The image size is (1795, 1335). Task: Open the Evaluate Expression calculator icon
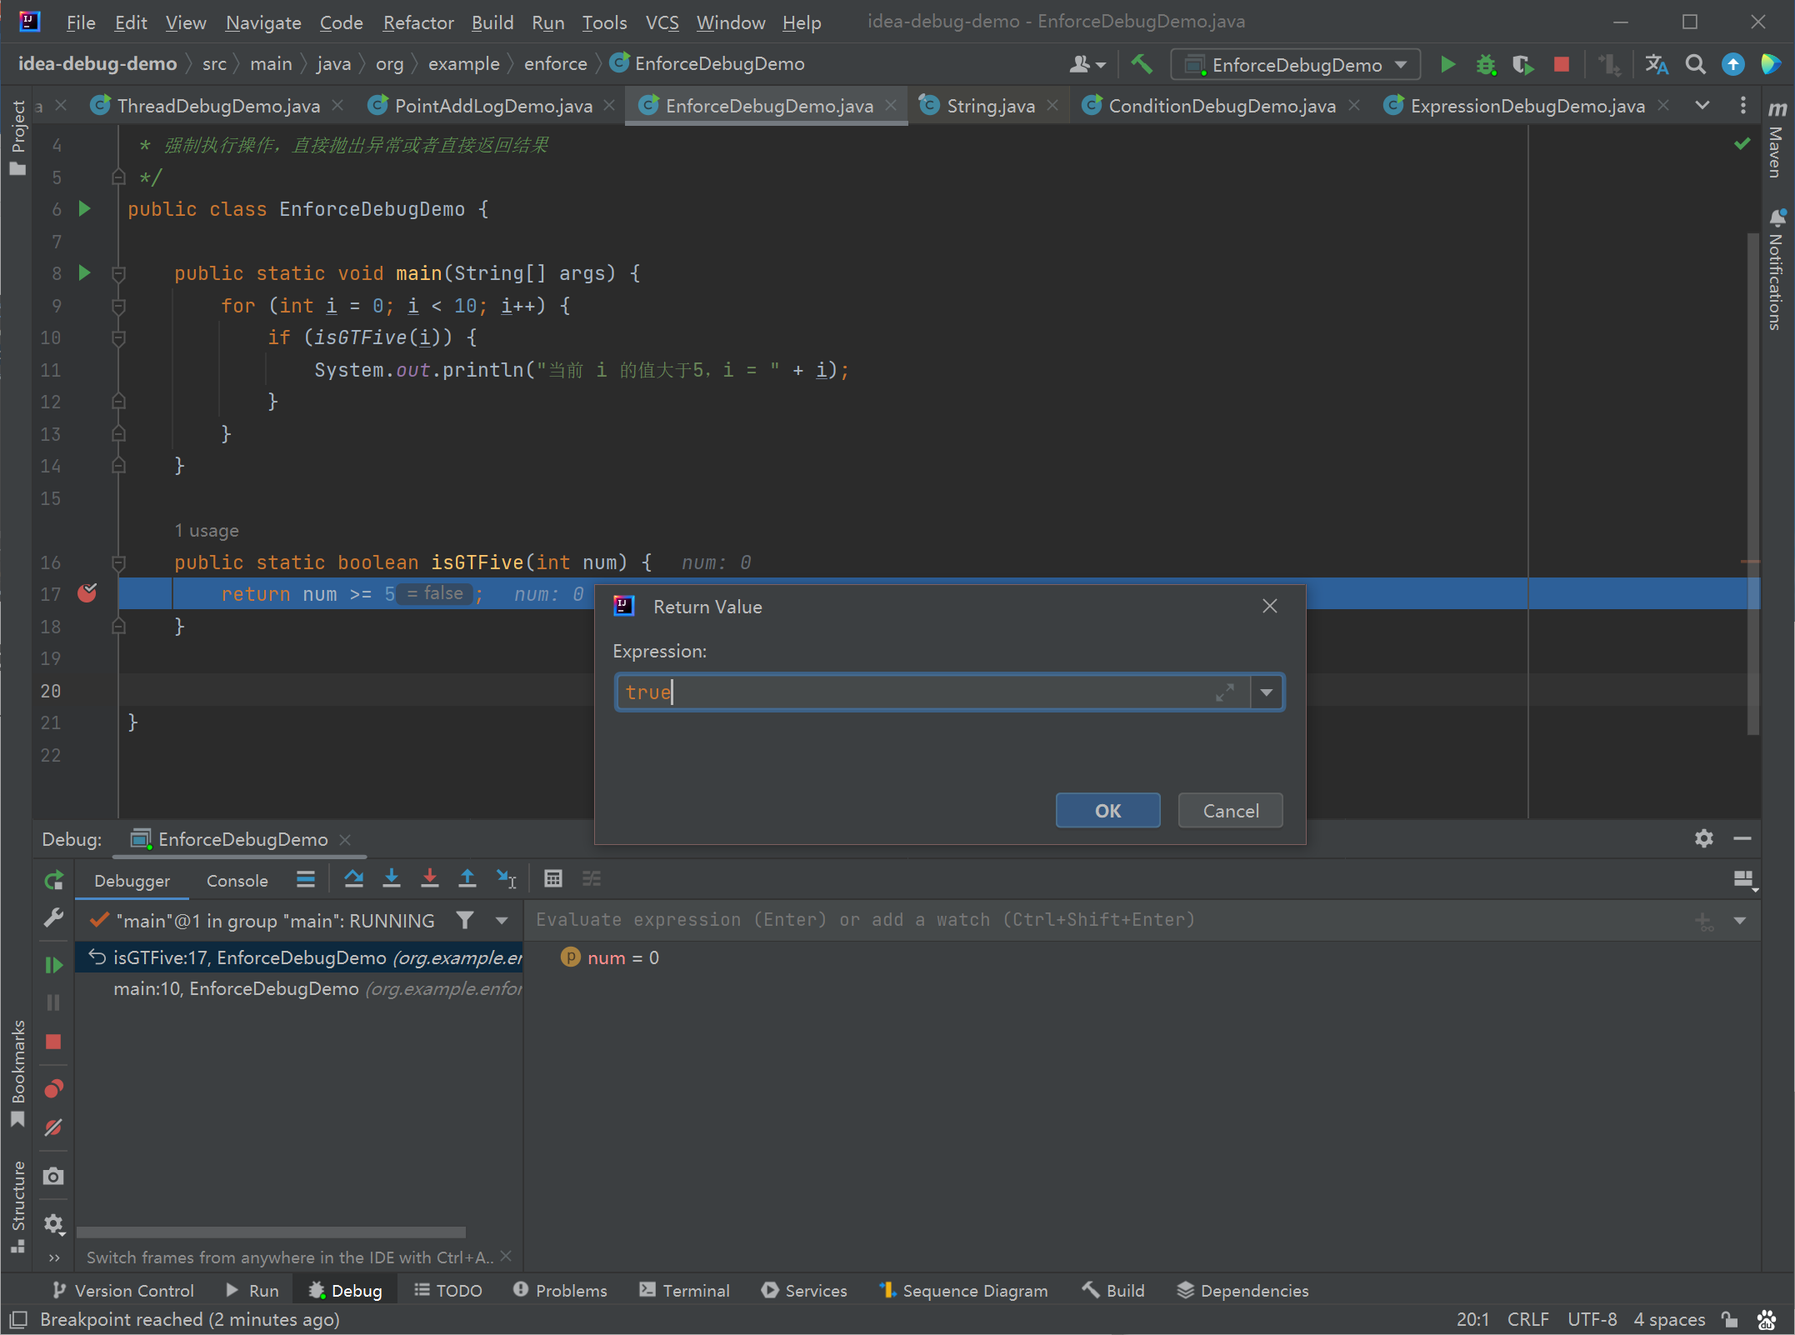(x=553, y=878)
